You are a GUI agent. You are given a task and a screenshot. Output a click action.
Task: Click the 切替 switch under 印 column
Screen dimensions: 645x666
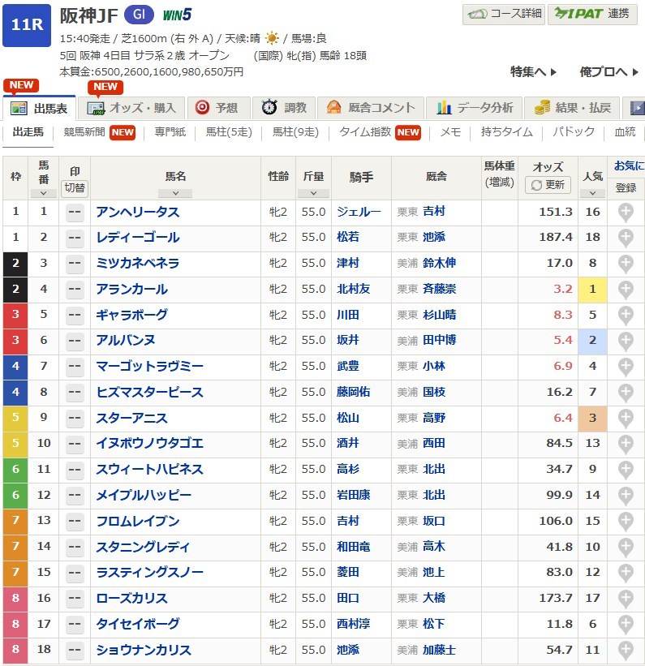pyautogui.click(x=75, y=187)
